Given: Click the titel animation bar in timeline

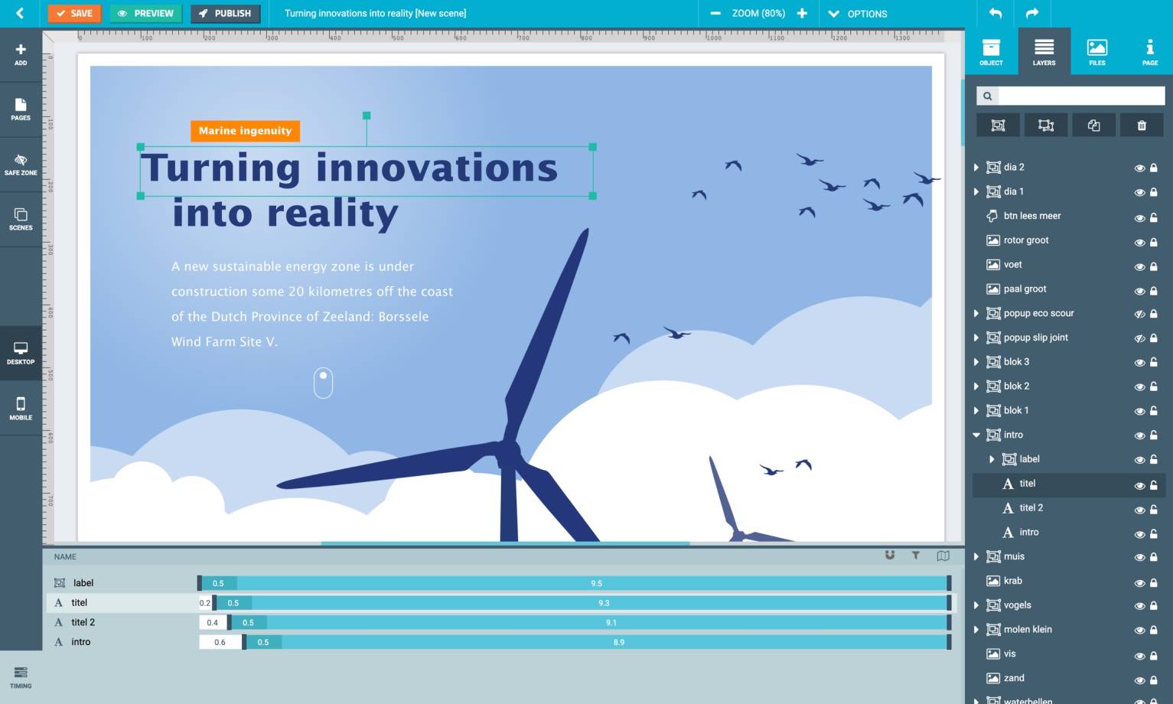Looking at the screenshot, I should click(x=603, y=603).
